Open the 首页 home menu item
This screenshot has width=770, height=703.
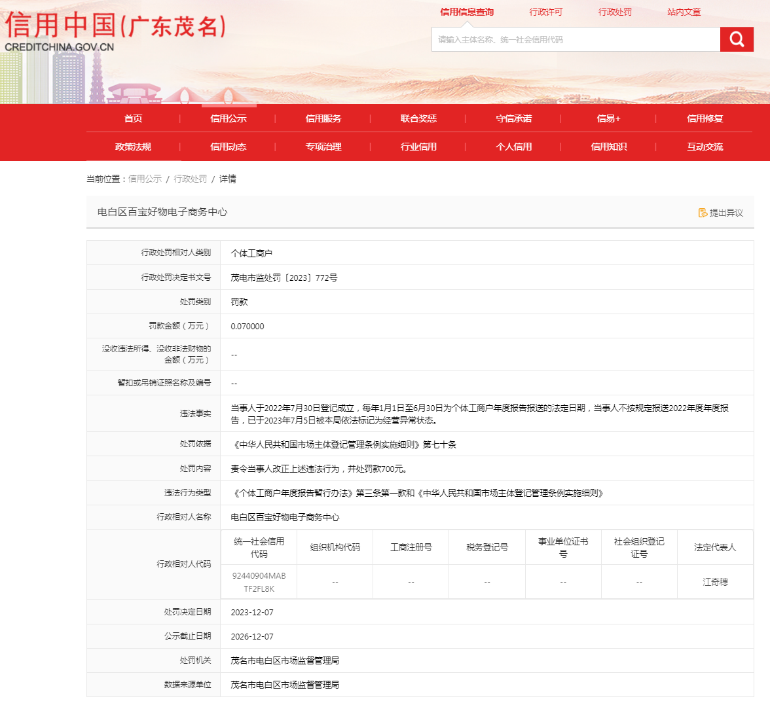click(133, 118)
